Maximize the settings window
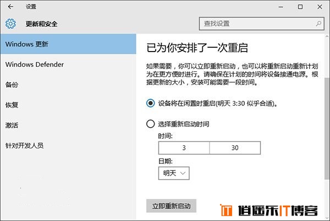Image resolution: width=330 pixels, height=221 pixels. tap(300, 7)
